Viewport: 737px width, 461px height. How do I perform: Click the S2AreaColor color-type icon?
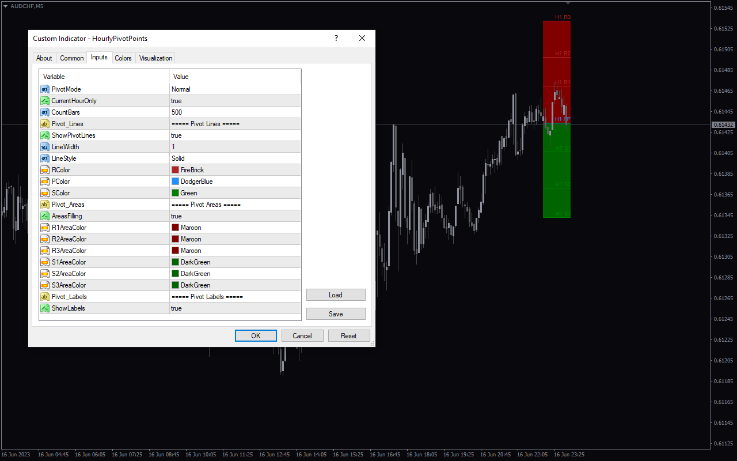pos(44,274)
